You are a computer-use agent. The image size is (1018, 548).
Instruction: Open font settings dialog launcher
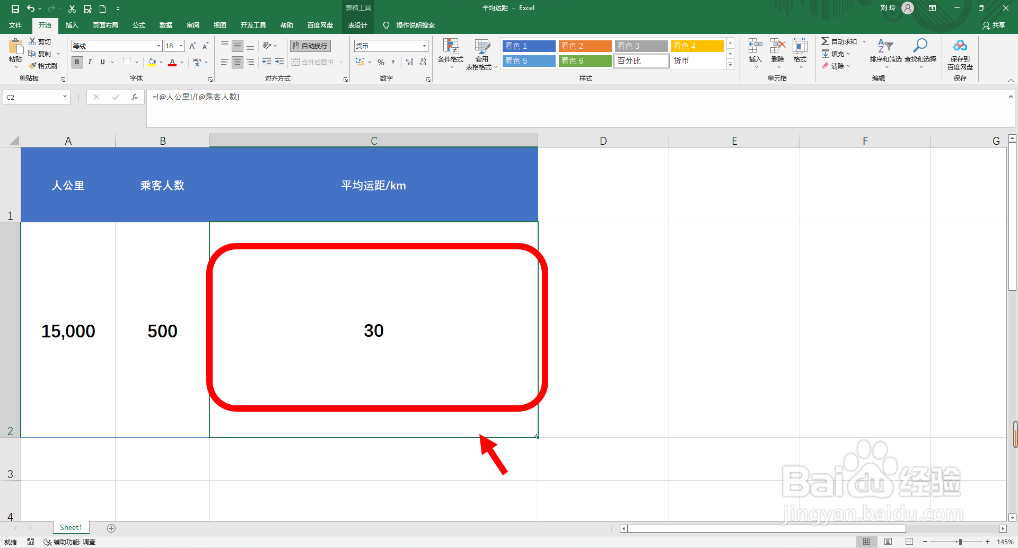(210, 80)
